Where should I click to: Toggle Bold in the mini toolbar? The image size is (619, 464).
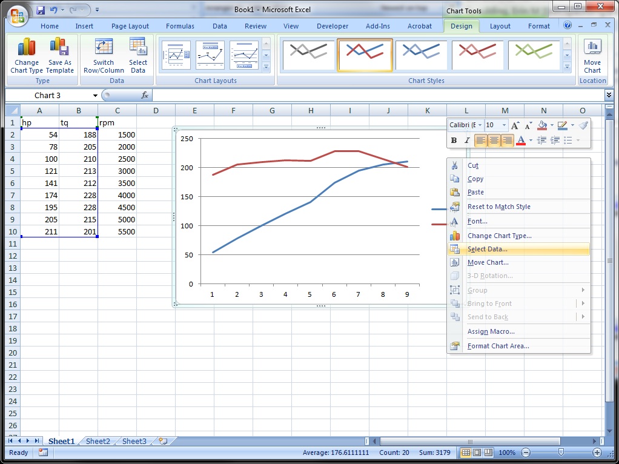tap(454, 141)
